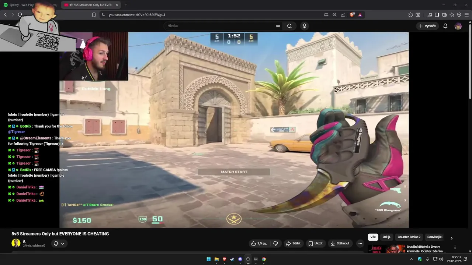Image resolution: width=472 pixels, height=265 pixels.
Task: Open more actions three-dot menu under video
Action: (x=360, y=243)
